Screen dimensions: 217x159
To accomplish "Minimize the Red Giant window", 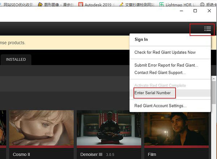I will tap(181, 11).
